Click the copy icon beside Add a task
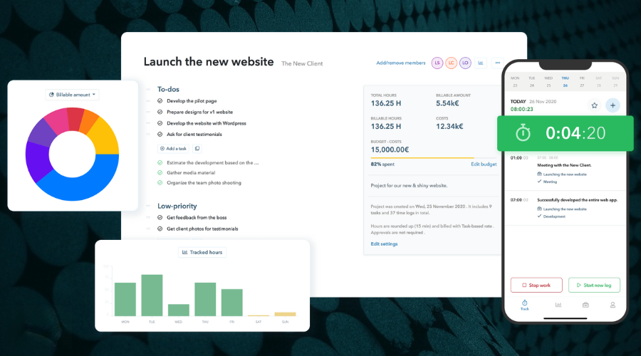The width and height of the screenshot is (641, 356). point(197,149)
